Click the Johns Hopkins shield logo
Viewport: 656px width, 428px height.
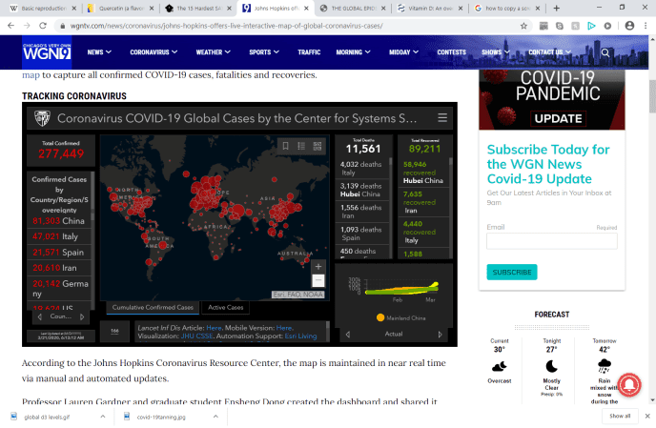point(42,118)
